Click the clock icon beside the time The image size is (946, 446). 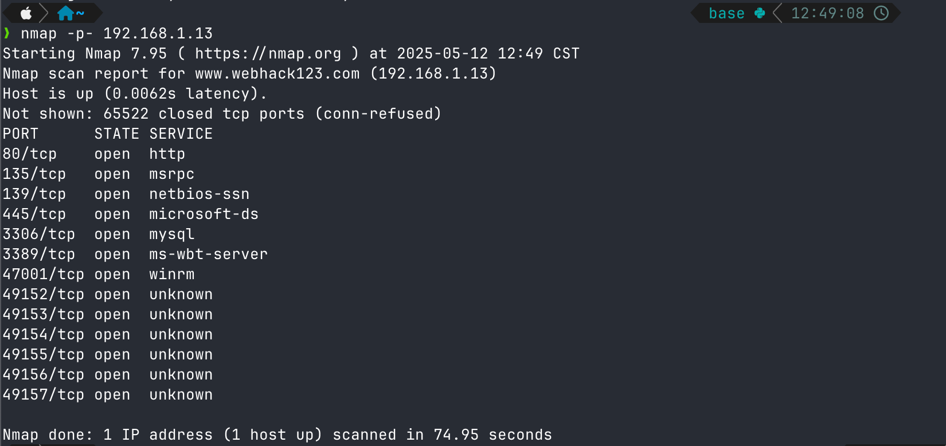click(x=881, y=13)
